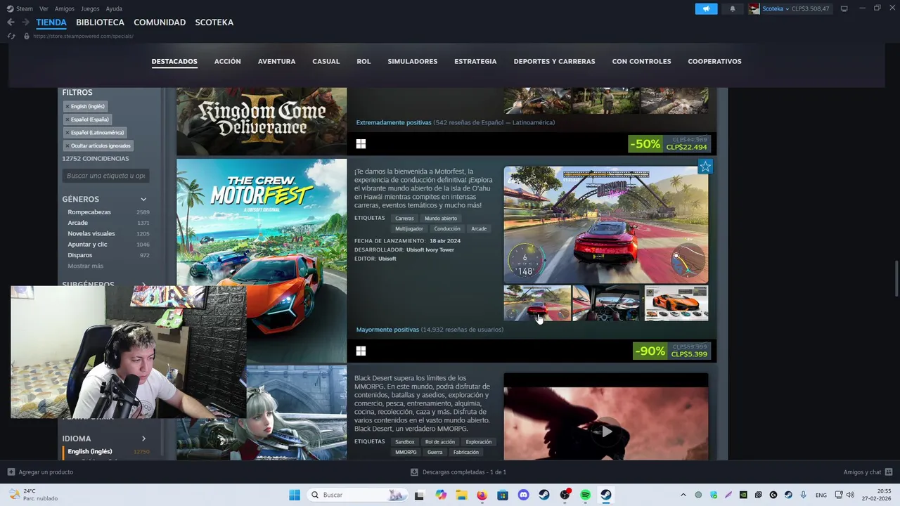Image resolution: width=900 pixels, height=506 pixels.
Task: Open Big Picture mode monitor icon
Action: coord(844,8)
